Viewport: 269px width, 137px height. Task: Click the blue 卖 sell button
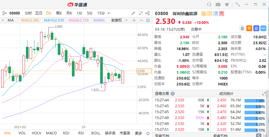[256, 28]
